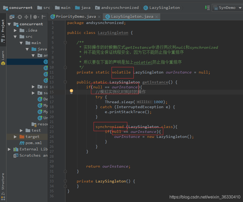Expand the target folder arrow
Image resolution: width=243 pixels, height=202 pixels.
(15, 137)
